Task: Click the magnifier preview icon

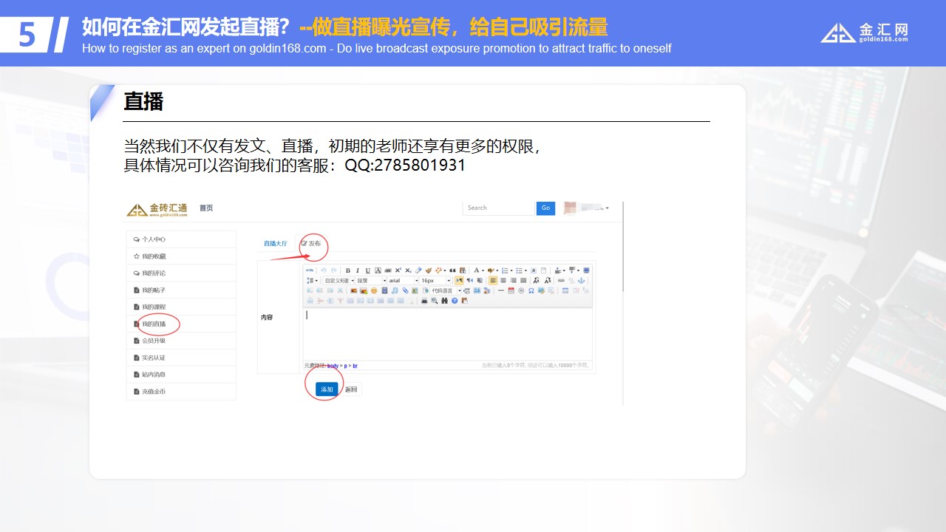Action: (435, 301)
